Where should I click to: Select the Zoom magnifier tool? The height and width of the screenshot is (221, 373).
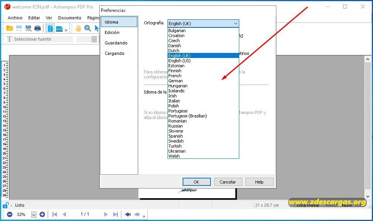[x=88, y=29]
